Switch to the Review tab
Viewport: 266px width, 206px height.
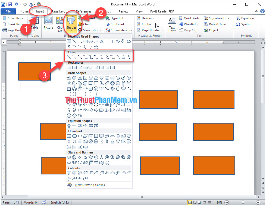(x=123, y=11)
